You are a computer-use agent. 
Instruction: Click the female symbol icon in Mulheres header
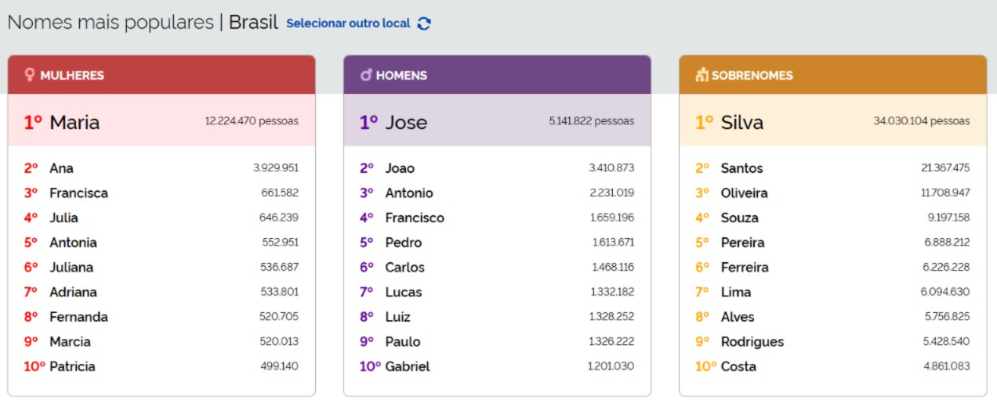click(x=30, y=75)
